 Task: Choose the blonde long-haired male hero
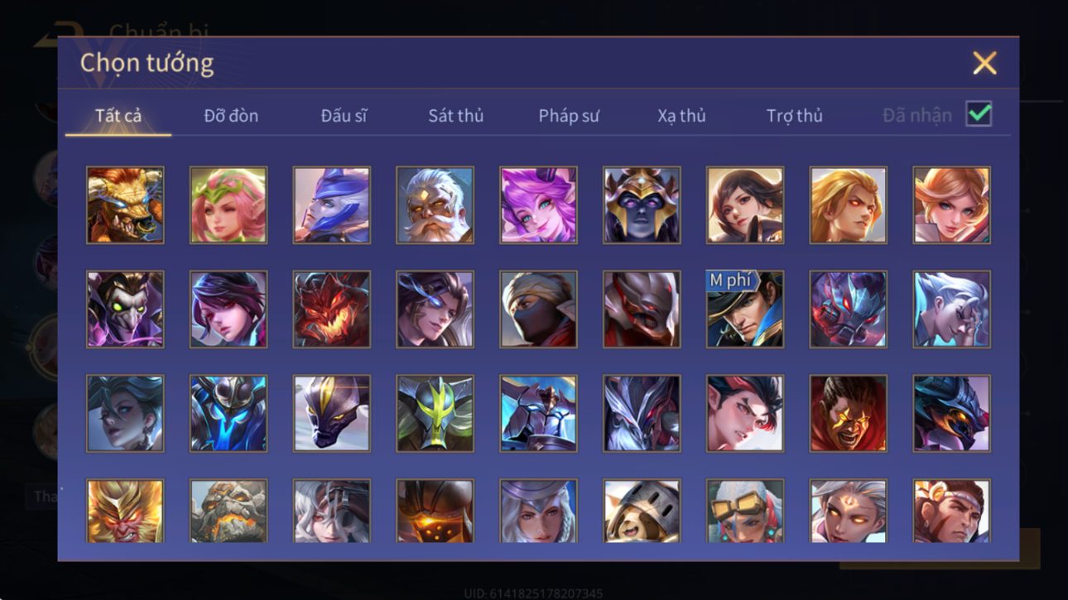tap(848, 205)
